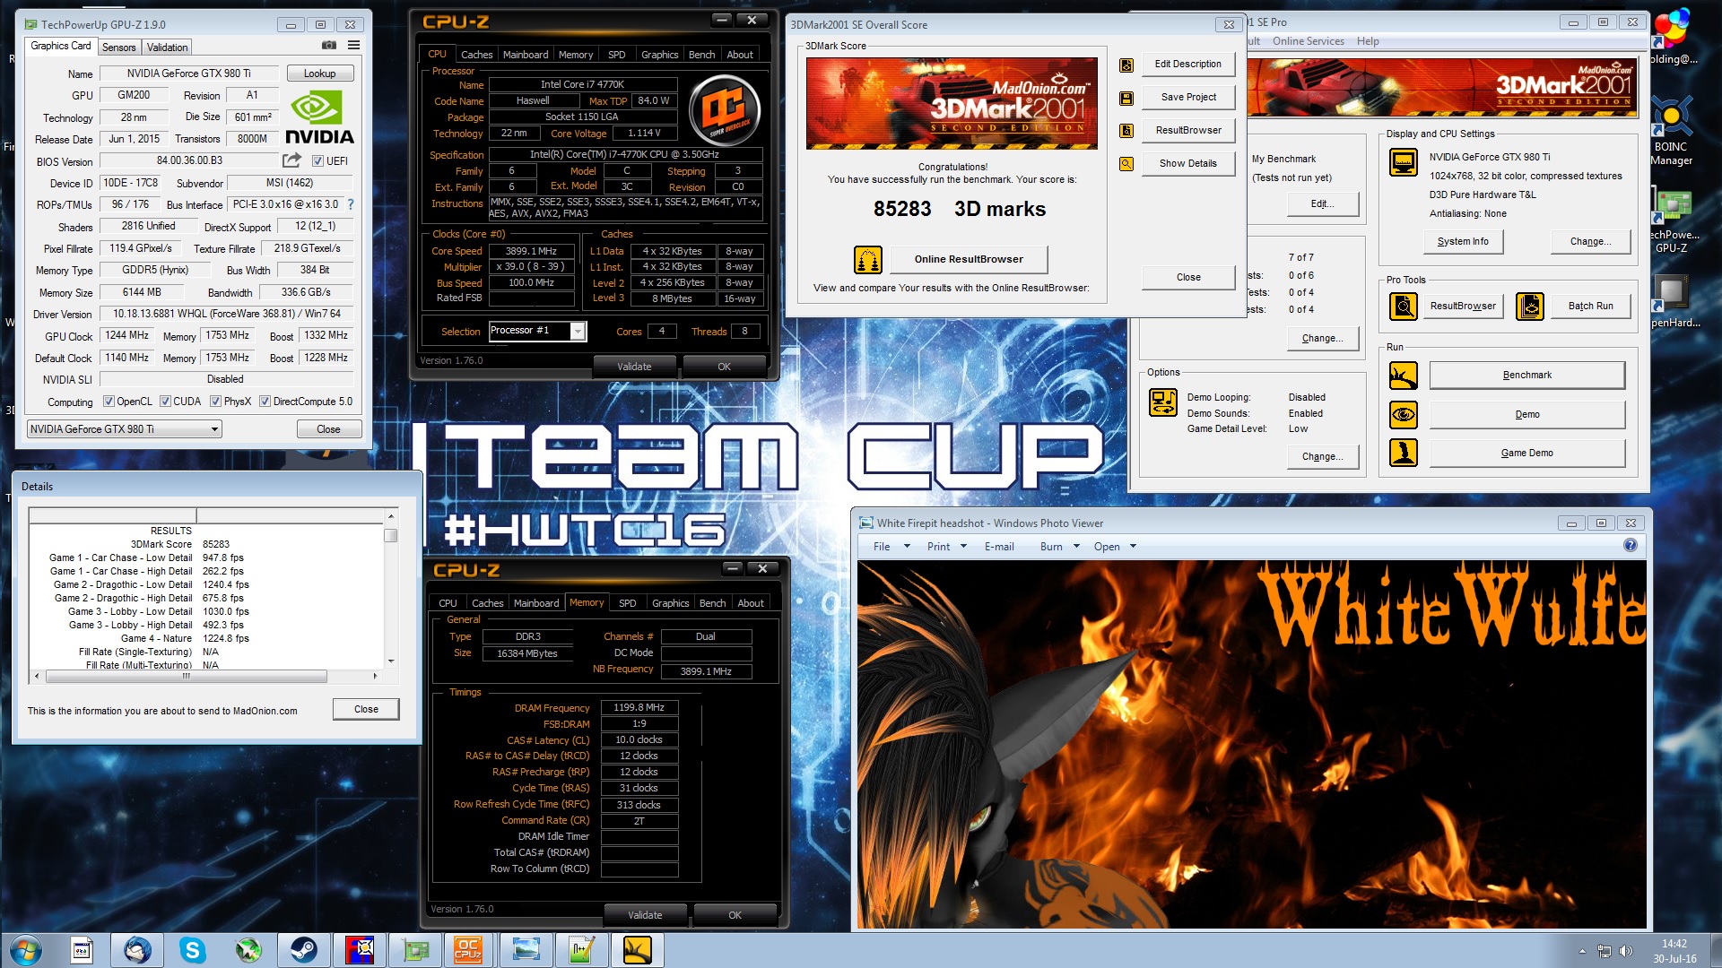Click Benchmark run button
The height and width of the screenshot is (968, 1722).
[x=1527, y=376]
